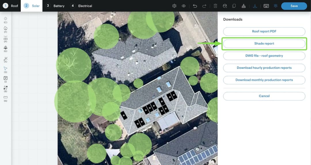Open the Battery step tab
Screen dimensions: 311x165
click(55, 6)
